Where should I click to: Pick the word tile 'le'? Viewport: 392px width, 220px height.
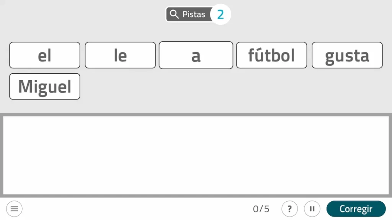point(120,55)
